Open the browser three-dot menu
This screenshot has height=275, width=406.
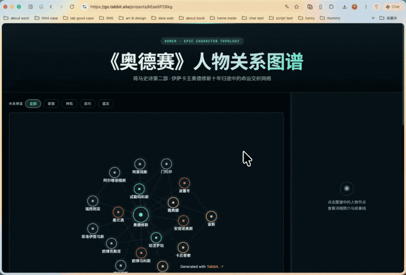pos(366,7)
